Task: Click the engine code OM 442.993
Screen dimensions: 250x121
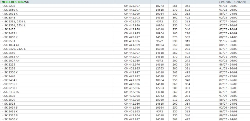Action: [132, 18]
